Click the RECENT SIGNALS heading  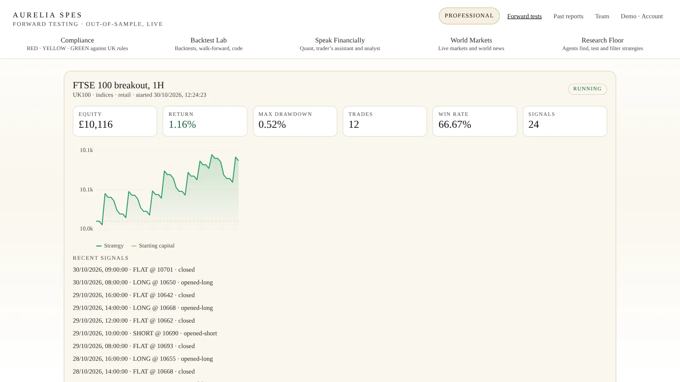(x=101, y=258)
